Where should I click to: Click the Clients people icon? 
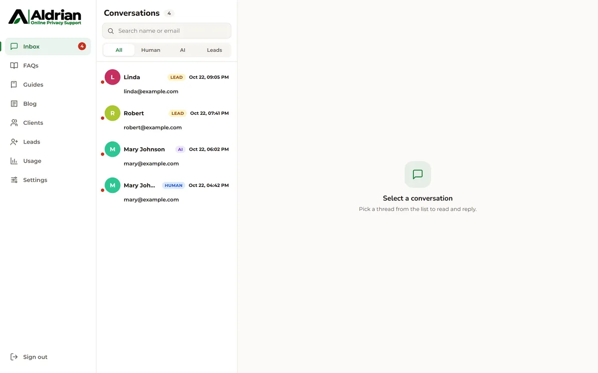coord(14,123)
